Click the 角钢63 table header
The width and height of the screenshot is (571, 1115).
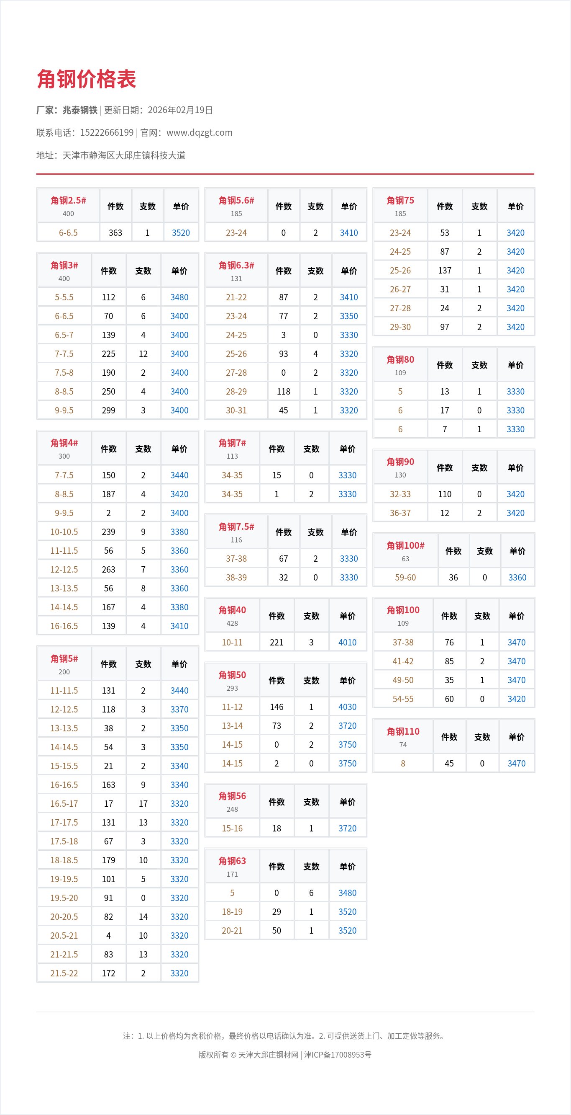coord(232,867)
